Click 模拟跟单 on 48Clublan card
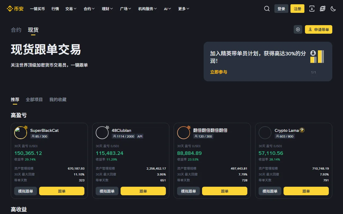The width and height of the screenshot is (343, 214). coord(107,191)
